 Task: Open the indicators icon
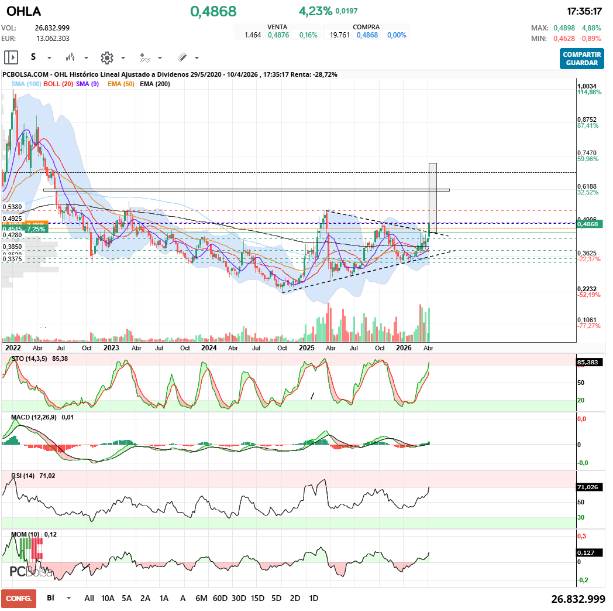pyautogui.click(x=144, y=58)
